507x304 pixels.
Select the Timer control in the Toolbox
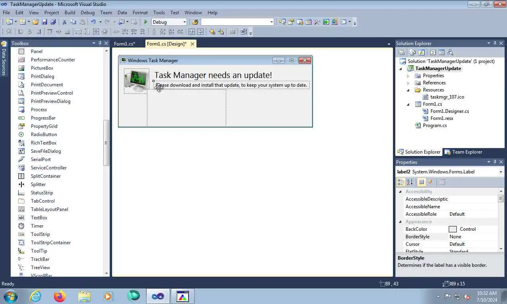(37, 226)
